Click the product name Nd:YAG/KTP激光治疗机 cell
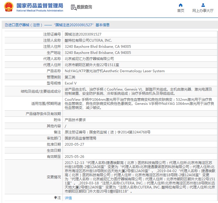This screenshot has height=203, width=218. pyautogui.click(x=114, y=71)
